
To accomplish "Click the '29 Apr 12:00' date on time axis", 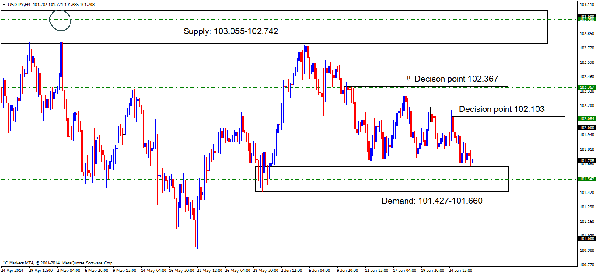I will point(40,271).
